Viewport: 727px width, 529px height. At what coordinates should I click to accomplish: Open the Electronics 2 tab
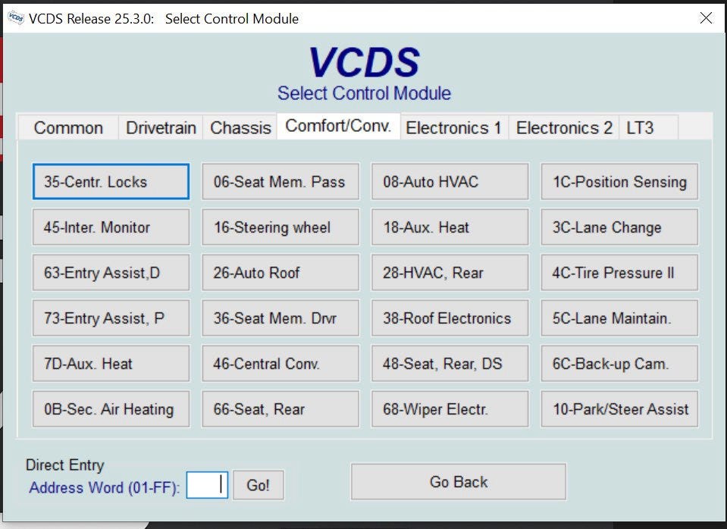tap(564, 127)
